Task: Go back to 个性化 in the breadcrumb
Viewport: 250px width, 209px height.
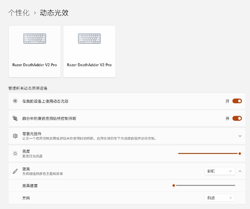Action: [19, 13]
